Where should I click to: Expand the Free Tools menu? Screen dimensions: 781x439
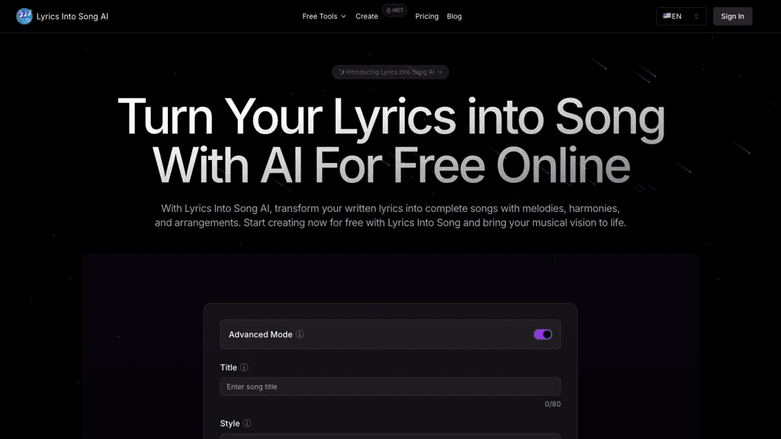(x=323, y=17)
